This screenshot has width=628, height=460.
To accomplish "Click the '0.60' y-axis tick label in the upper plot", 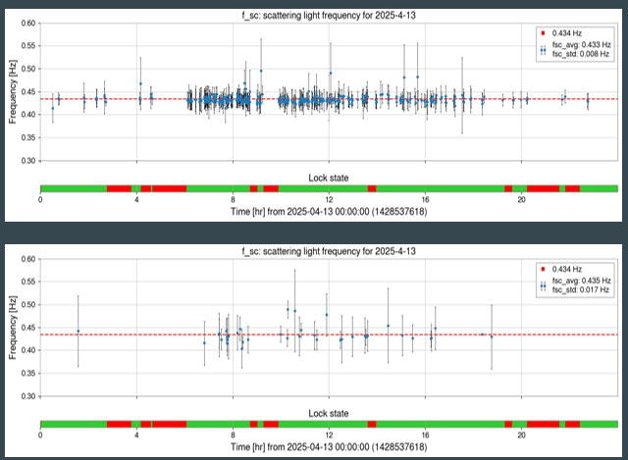I will click(x=28, y=24).
